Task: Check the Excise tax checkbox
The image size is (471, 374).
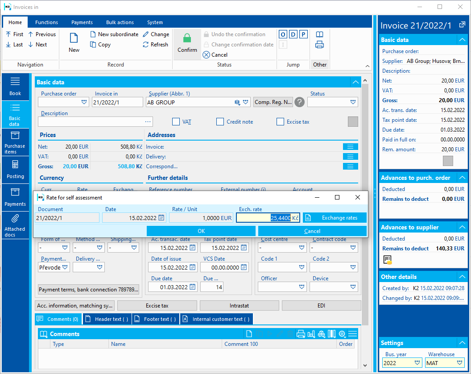Action: tap(280, 121)
